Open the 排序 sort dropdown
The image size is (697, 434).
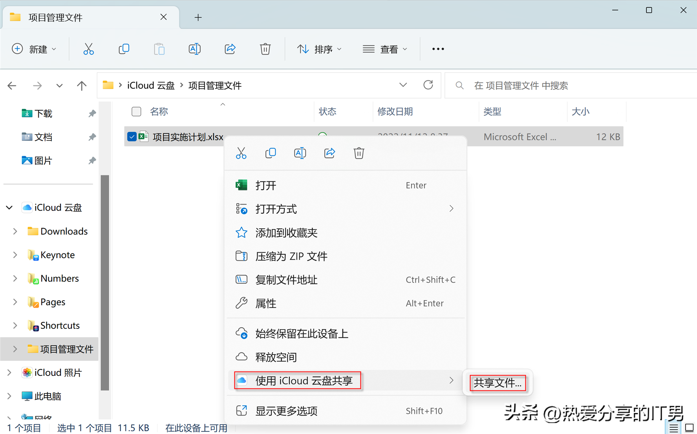[x=319, y=49]
